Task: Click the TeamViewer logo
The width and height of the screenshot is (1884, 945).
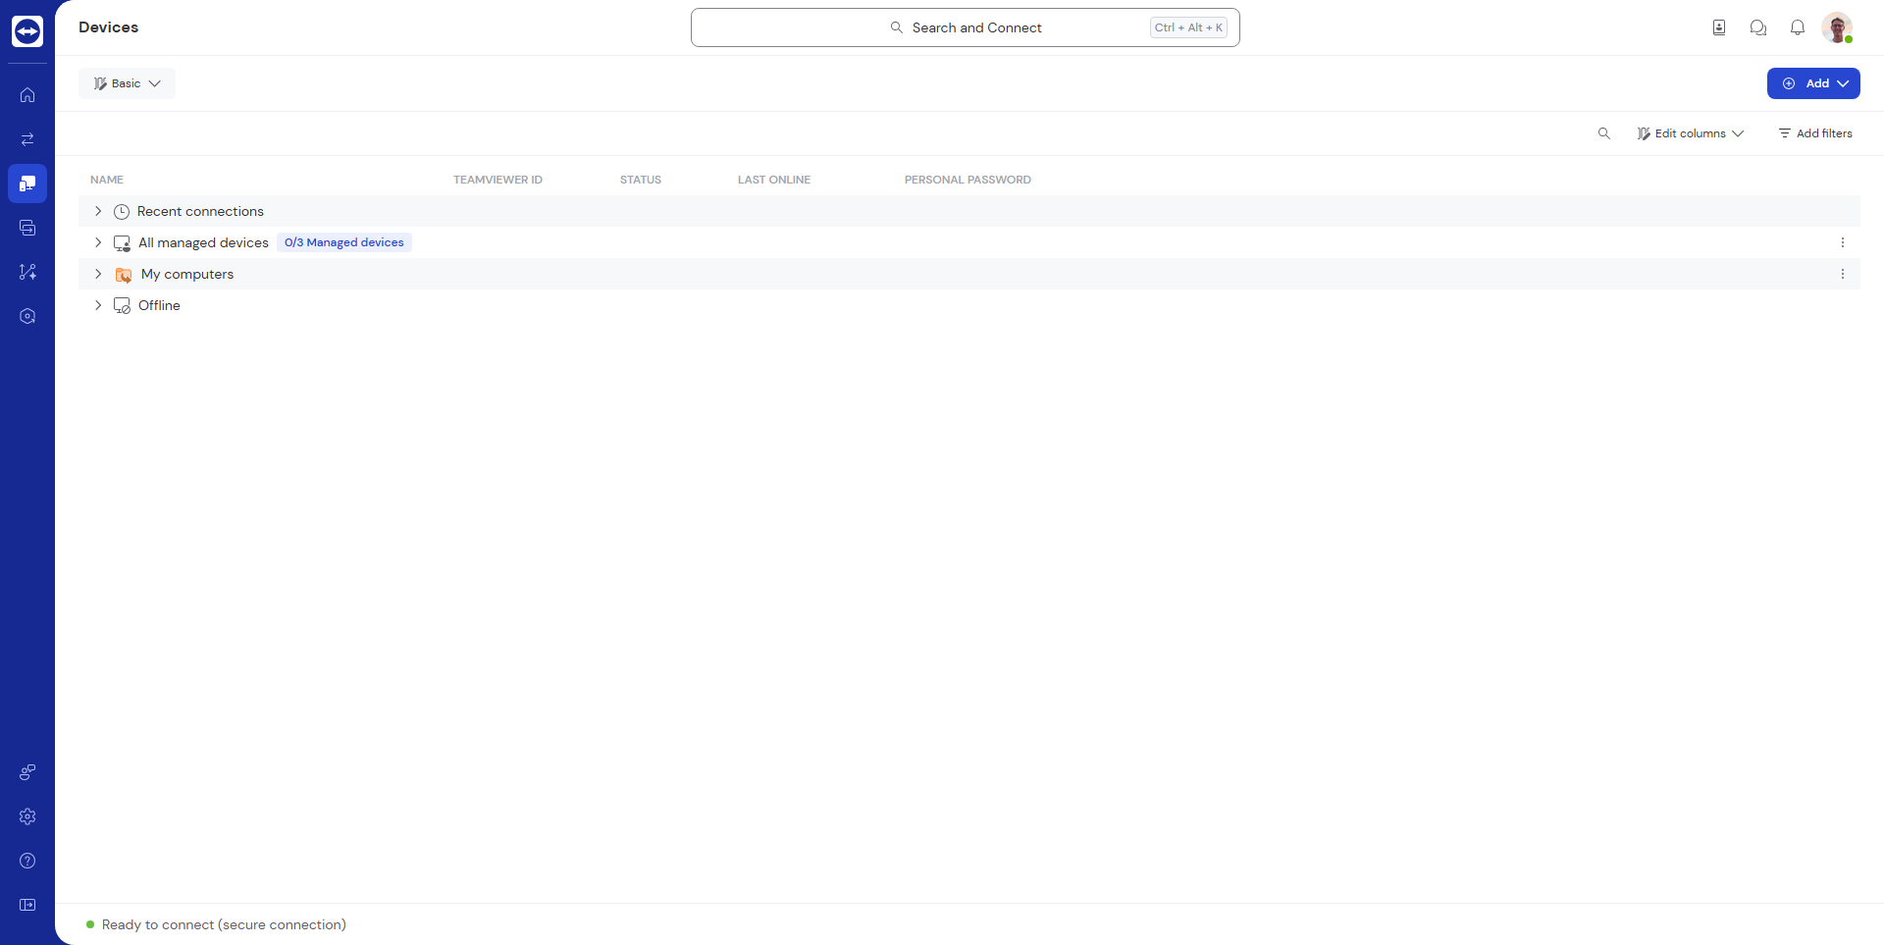Action: click(x=27, y=31)
